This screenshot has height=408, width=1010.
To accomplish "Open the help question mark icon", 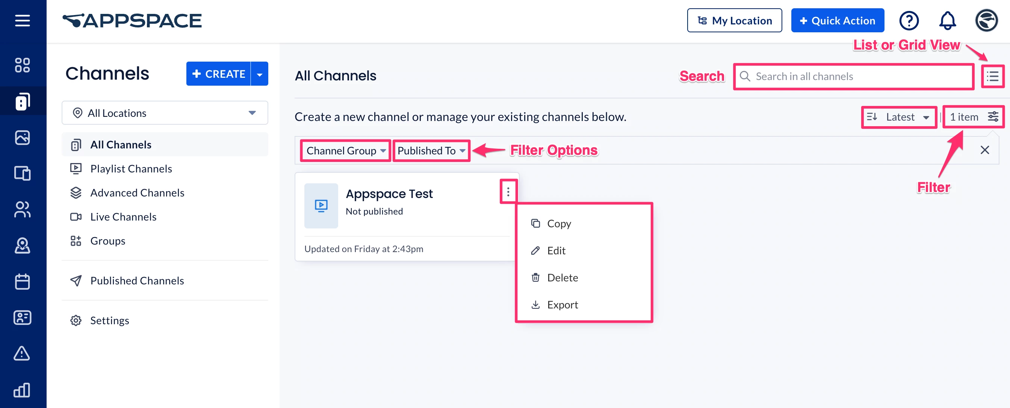I will [909, 21].
